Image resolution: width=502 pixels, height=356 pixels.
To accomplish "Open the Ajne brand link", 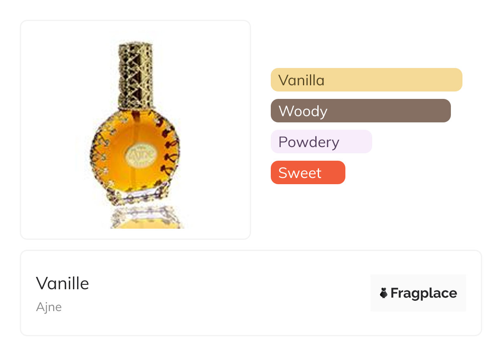I will (x=49, y=307).
